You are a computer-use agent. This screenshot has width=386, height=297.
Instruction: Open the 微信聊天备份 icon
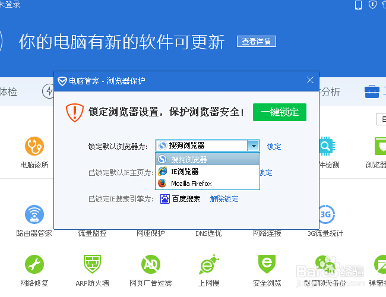[325, 264]
